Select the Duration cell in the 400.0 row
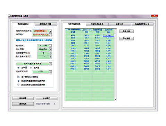 click(x=108, y=35)
